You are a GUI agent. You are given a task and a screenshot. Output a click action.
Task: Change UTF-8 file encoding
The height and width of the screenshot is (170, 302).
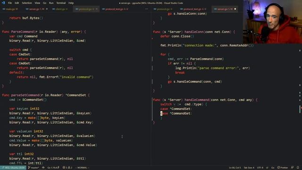(x=260, y=168)
